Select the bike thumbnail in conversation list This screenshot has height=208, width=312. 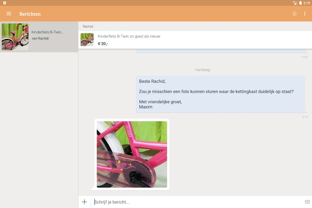coord(15,37)
